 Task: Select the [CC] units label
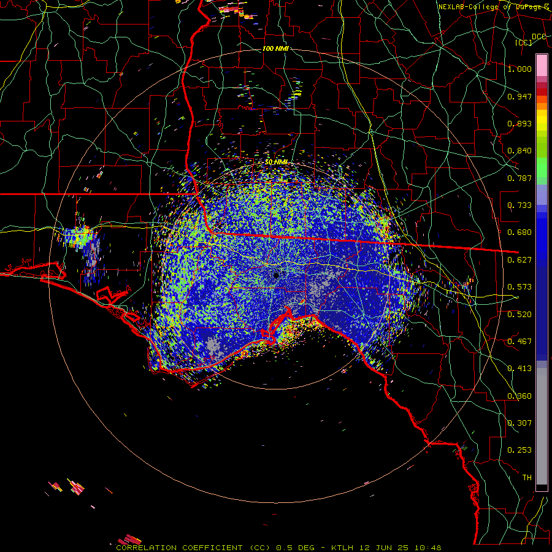point(524,42)
